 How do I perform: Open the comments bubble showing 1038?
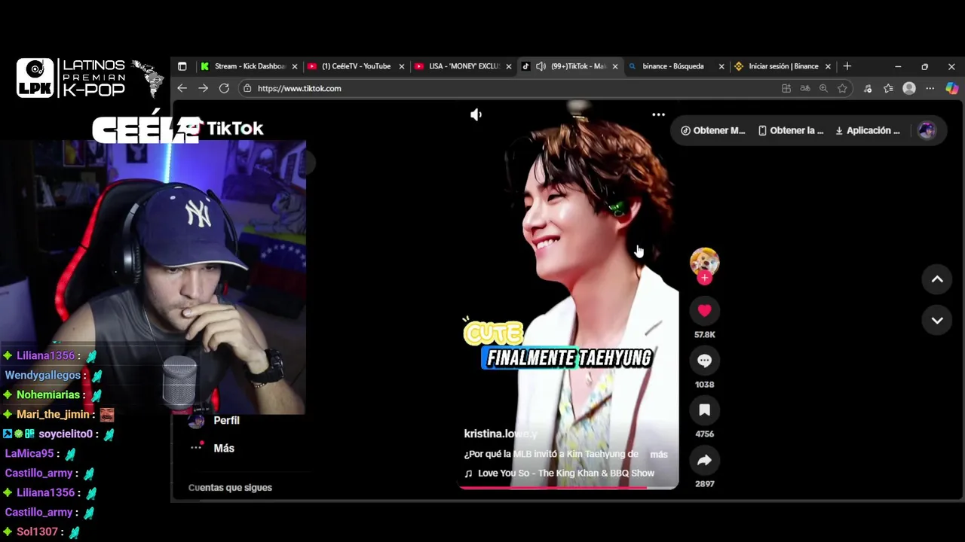click(x=704, y=361)
